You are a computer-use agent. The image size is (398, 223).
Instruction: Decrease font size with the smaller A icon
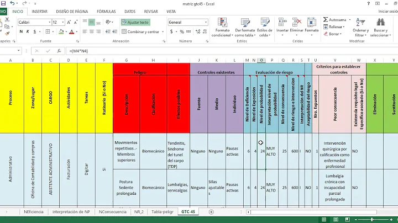coord(75,22)
